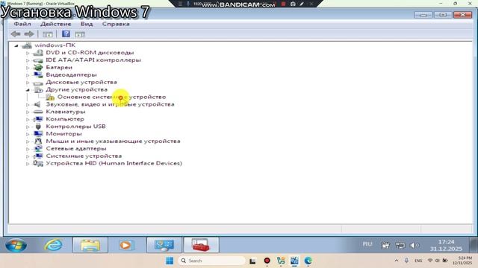Select Основное системное устройство entry
The height and width of the screenshot is (268, 478).
[x=111, y=97]
